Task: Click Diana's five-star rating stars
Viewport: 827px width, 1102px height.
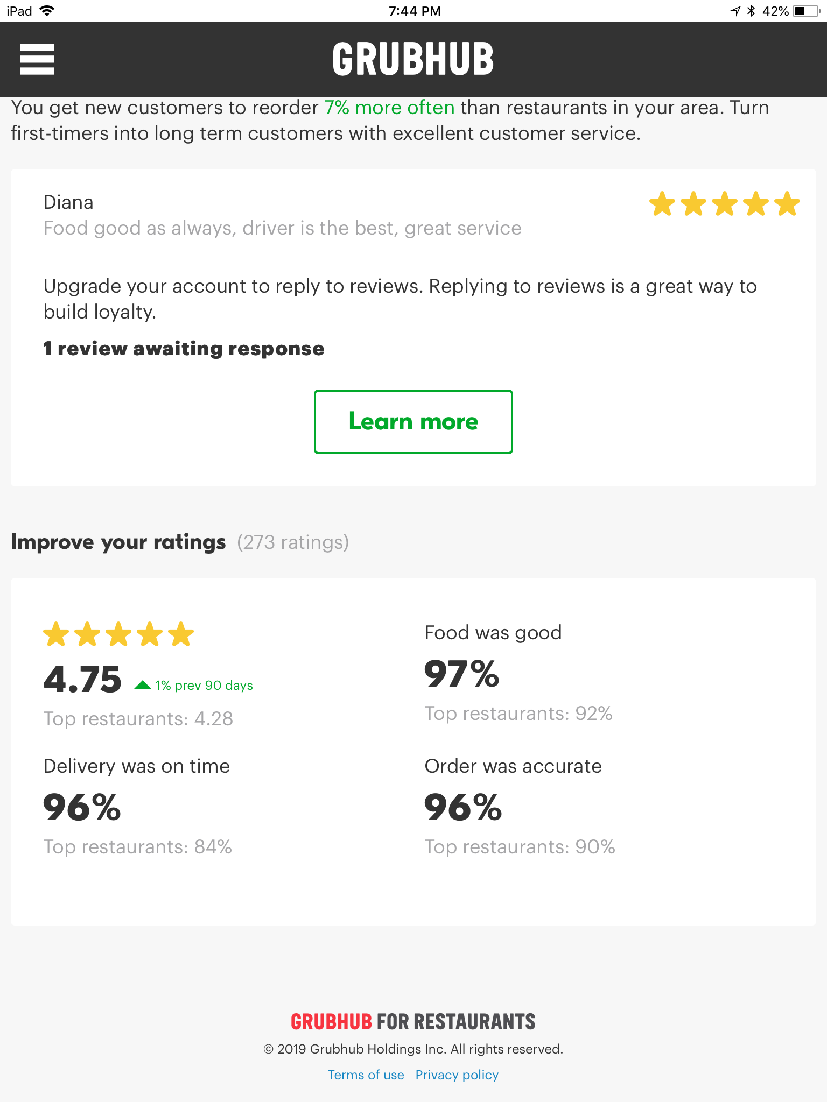Action: [x=724, y=204]
